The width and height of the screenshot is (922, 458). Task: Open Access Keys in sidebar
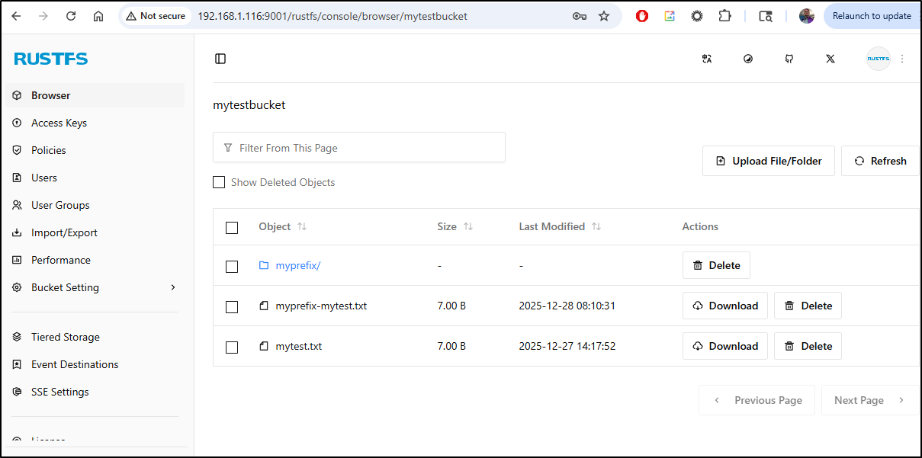point(59,123)
